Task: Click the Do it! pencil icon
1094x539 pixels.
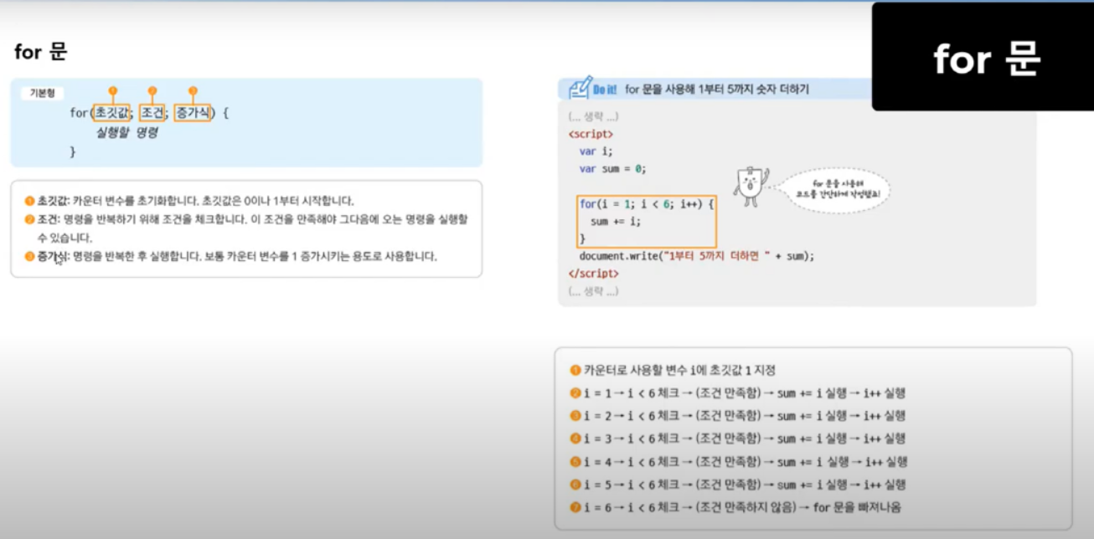Action: click(x=581, y=88)
